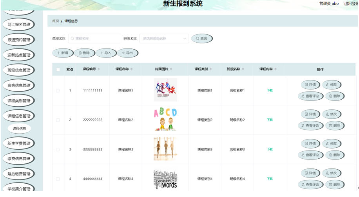Image resolution: width=359 pixels, height=197 pixels.
Task: Sort by 课程编号 column arrows
Action: tap(99, 69)
